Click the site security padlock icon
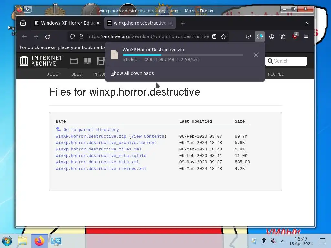Screen dimensions: 331x248 (81, 37)
